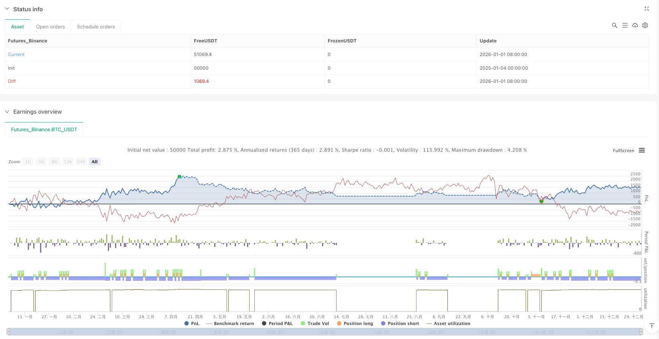
Task: Collapse the Status info section
Action: pyautogui.click(x=7, y=9)
